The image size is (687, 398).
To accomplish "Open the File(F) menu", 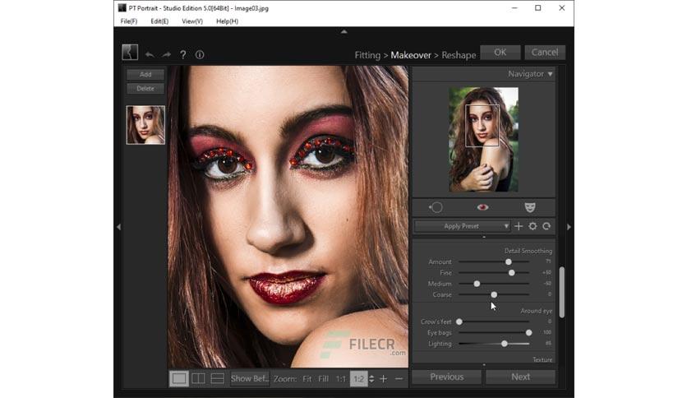I will click(129, 21).
